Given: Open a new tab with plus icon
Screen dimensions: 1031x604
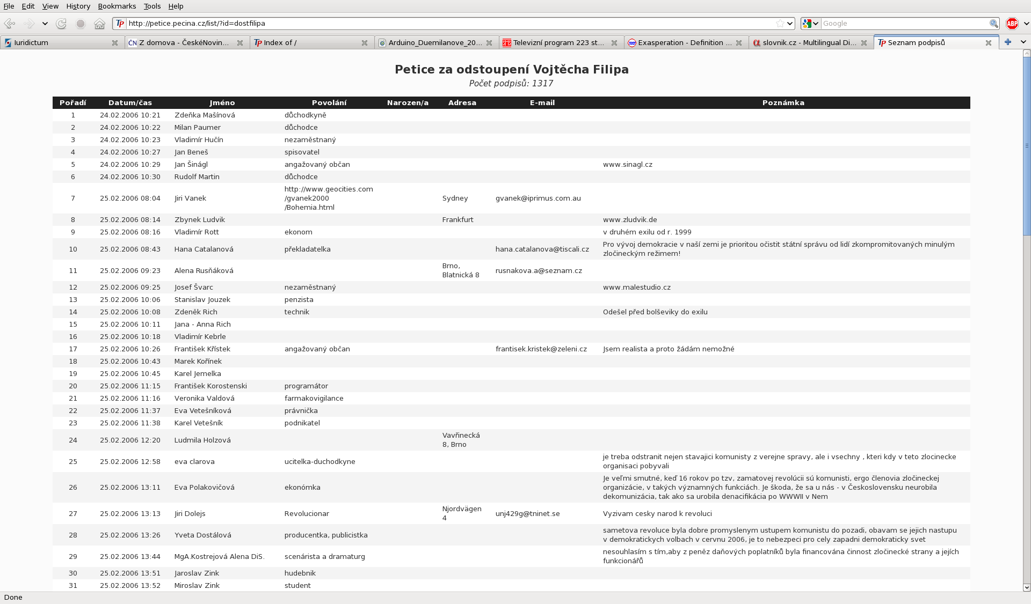Looking at the screenshot, I should (1008, 42).
